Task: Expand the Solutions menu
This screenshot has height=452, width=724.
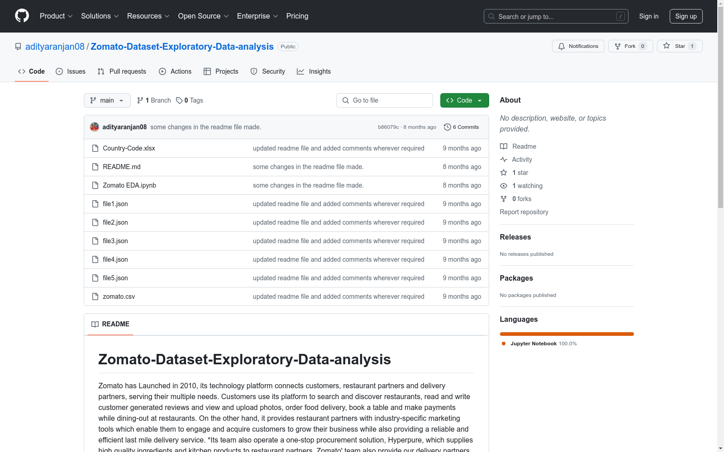Action: coord(100,16)
